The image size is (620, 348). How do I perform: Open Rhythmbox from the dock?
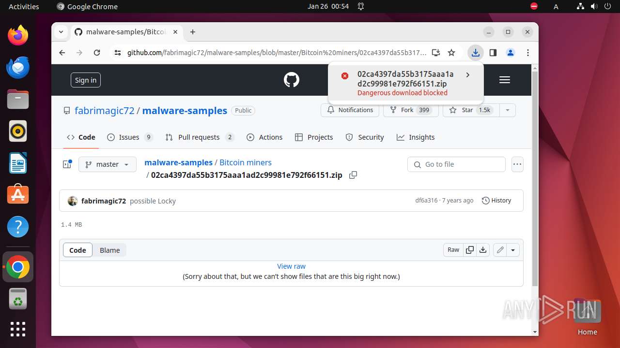(18, 131)
